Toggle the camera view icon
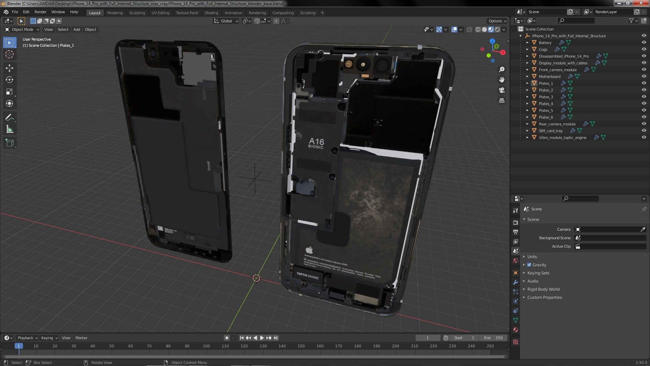650x366 pixels. 502,90
